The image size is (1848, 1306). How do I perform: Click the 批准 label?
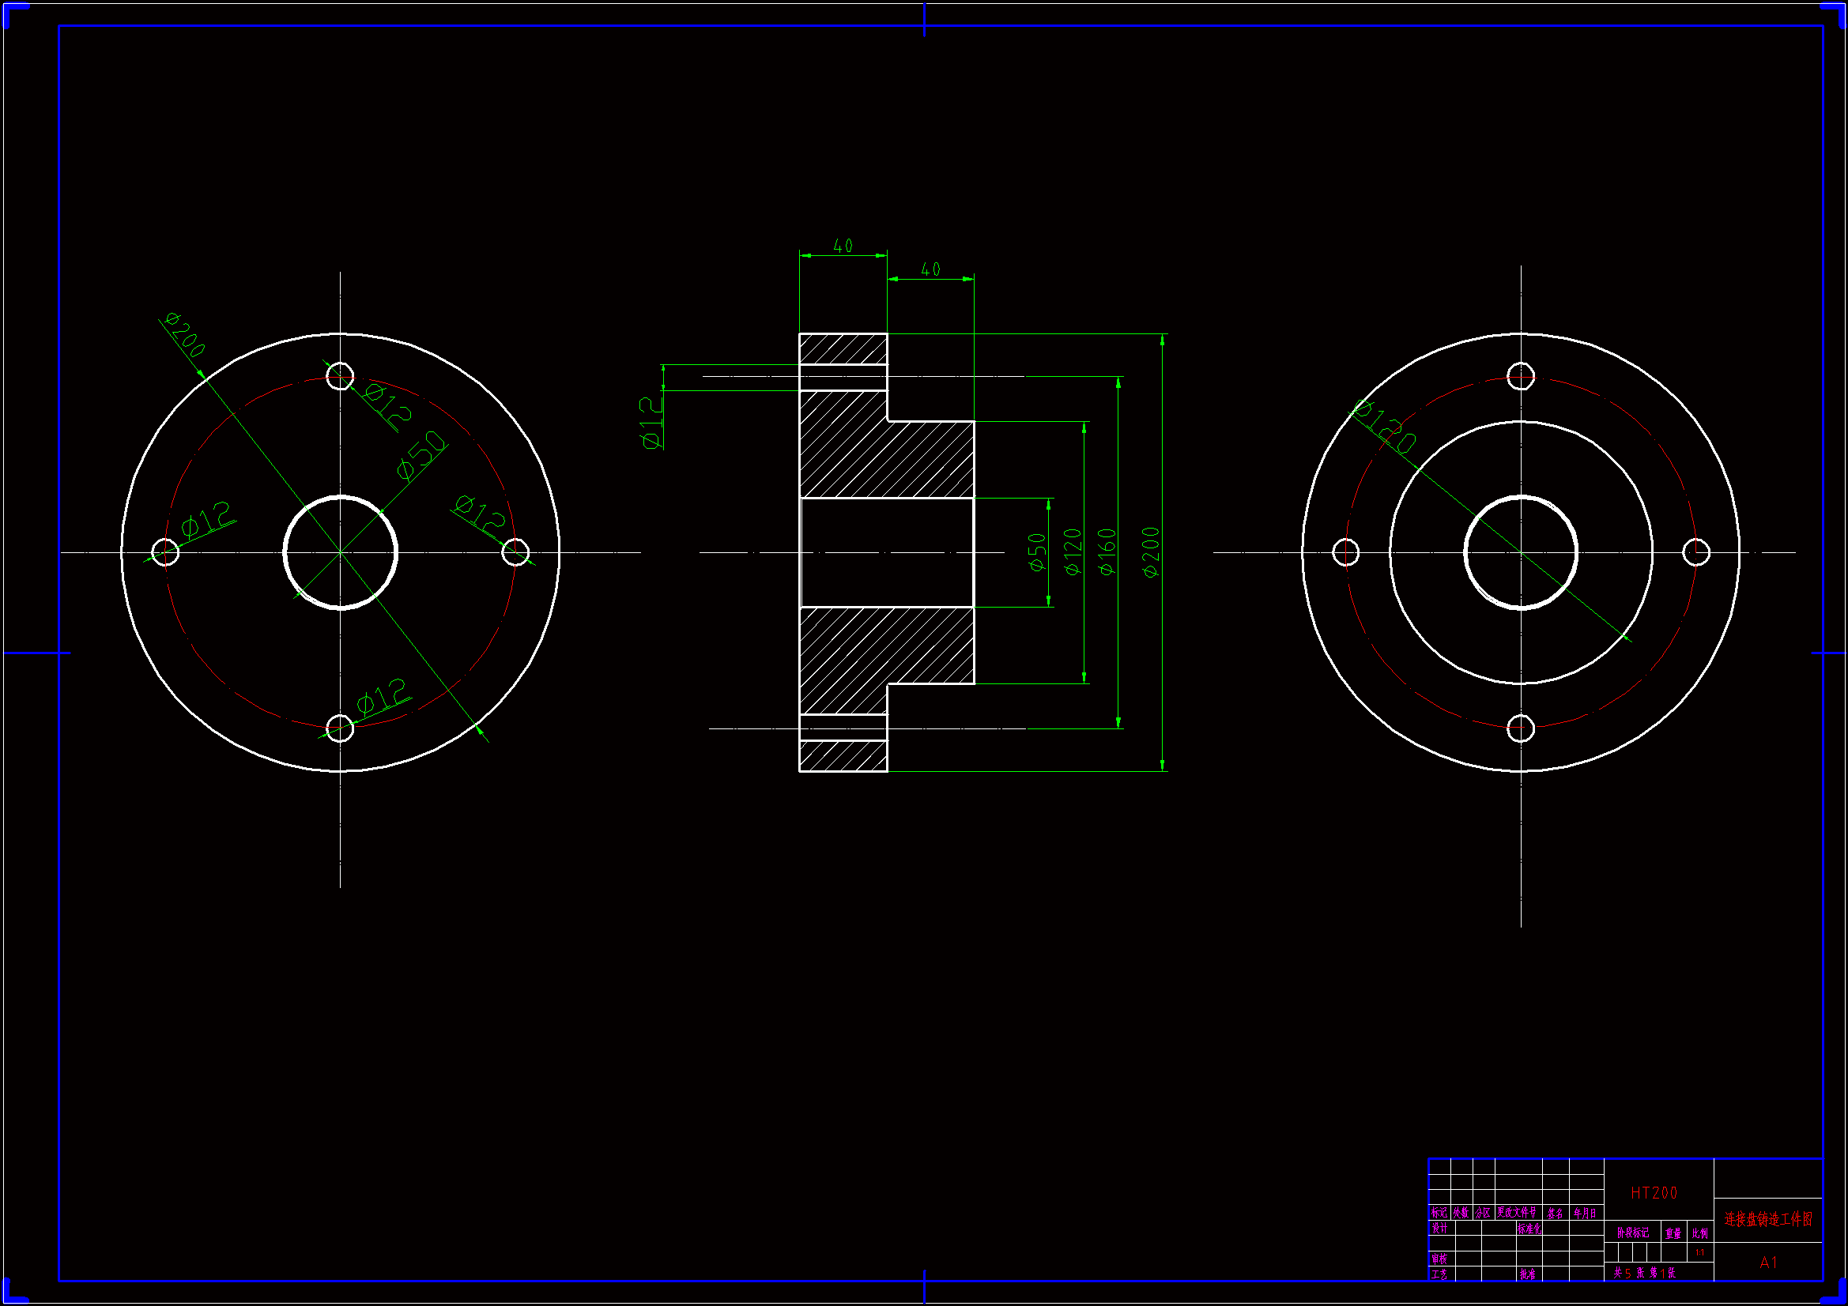click(x=1527, y=1274)
